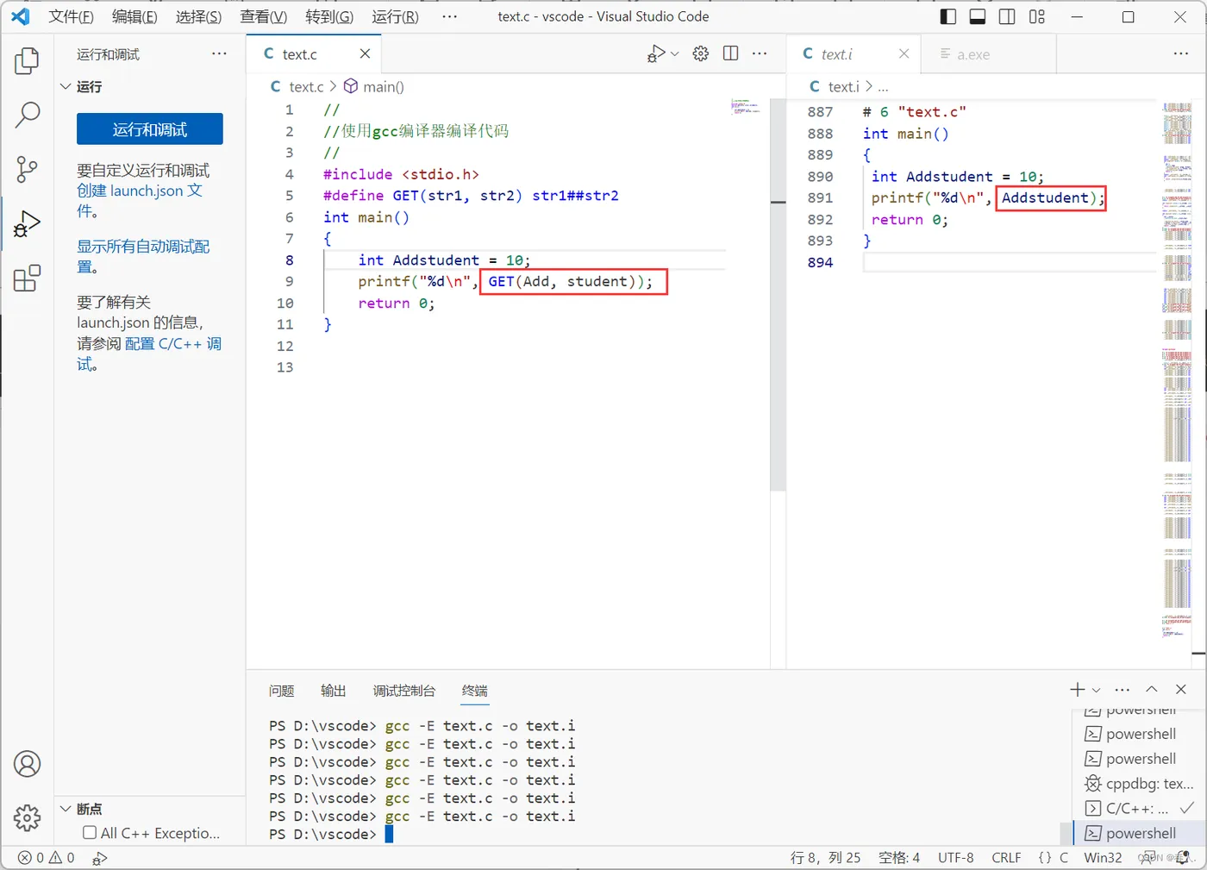
Task: Open the 文件(F) menu
Action: pos(71,16)
